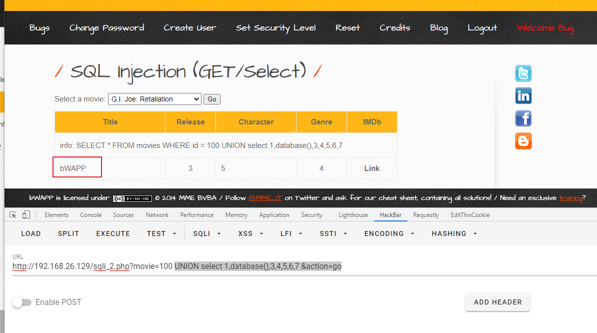Image resolution: width=597 pixels, height=333 pixels.
Task: Switch to the Sources tab
Action: 123,215
